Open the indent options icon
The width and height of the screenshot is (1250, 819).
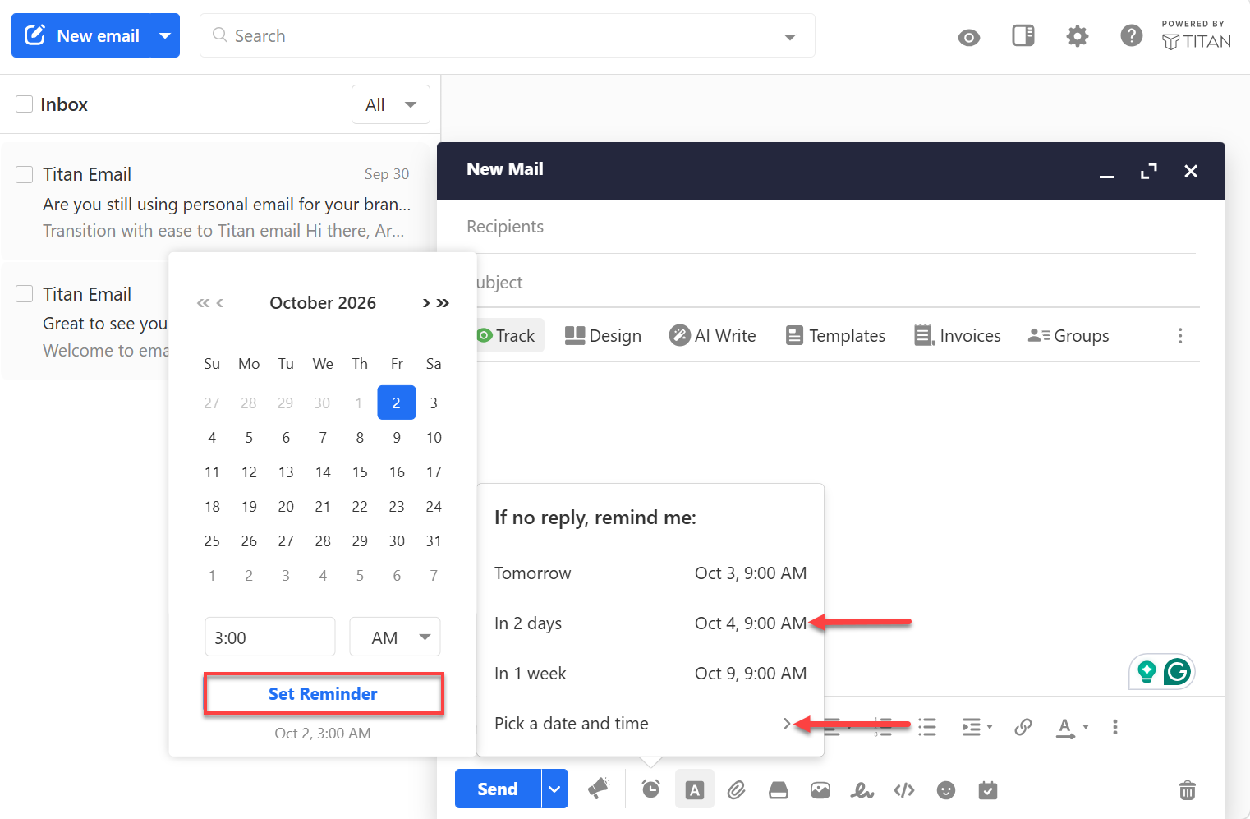pos(977,726)
